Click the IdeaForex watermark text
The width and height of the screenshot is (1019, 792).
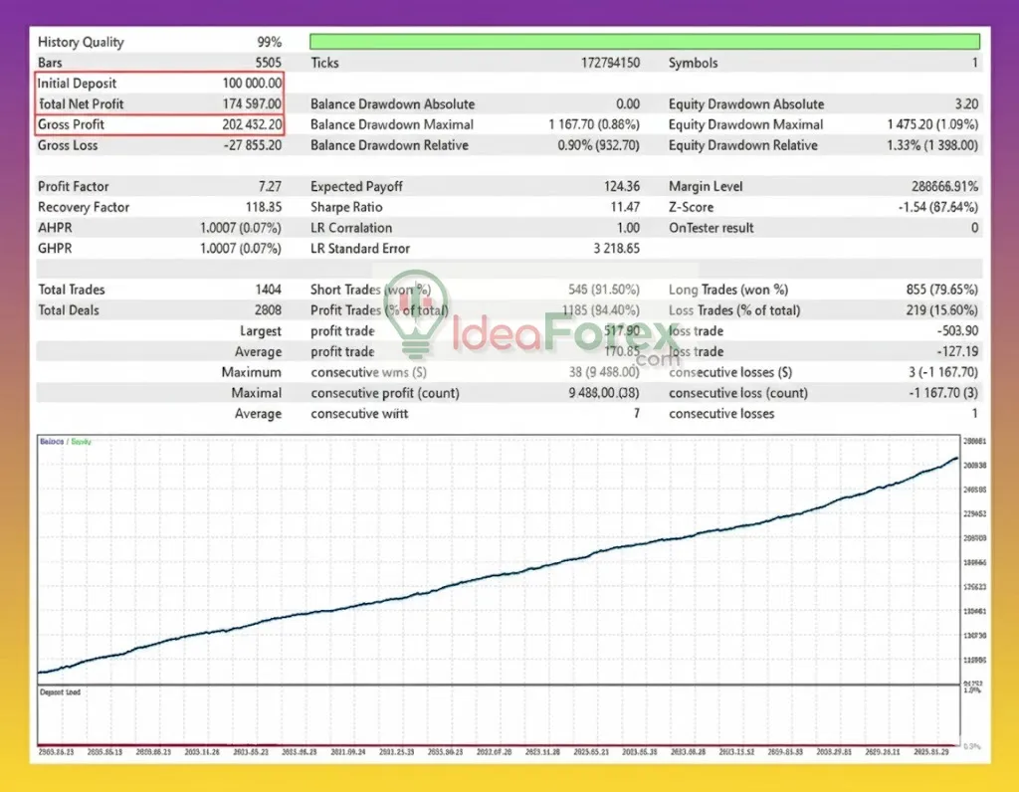559,333
